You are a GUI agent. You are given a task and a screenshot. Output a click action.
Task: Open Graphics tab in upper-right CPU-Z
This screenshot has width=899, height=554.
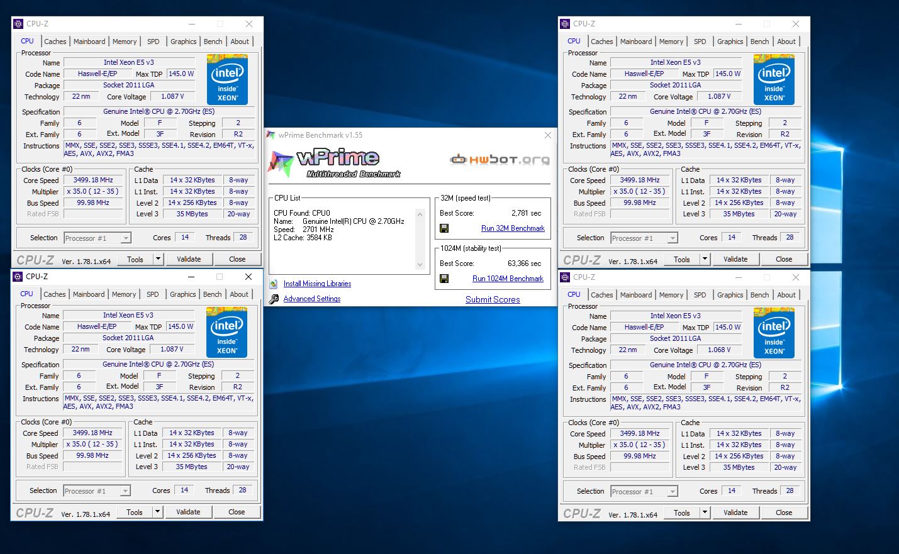[730, 42]
